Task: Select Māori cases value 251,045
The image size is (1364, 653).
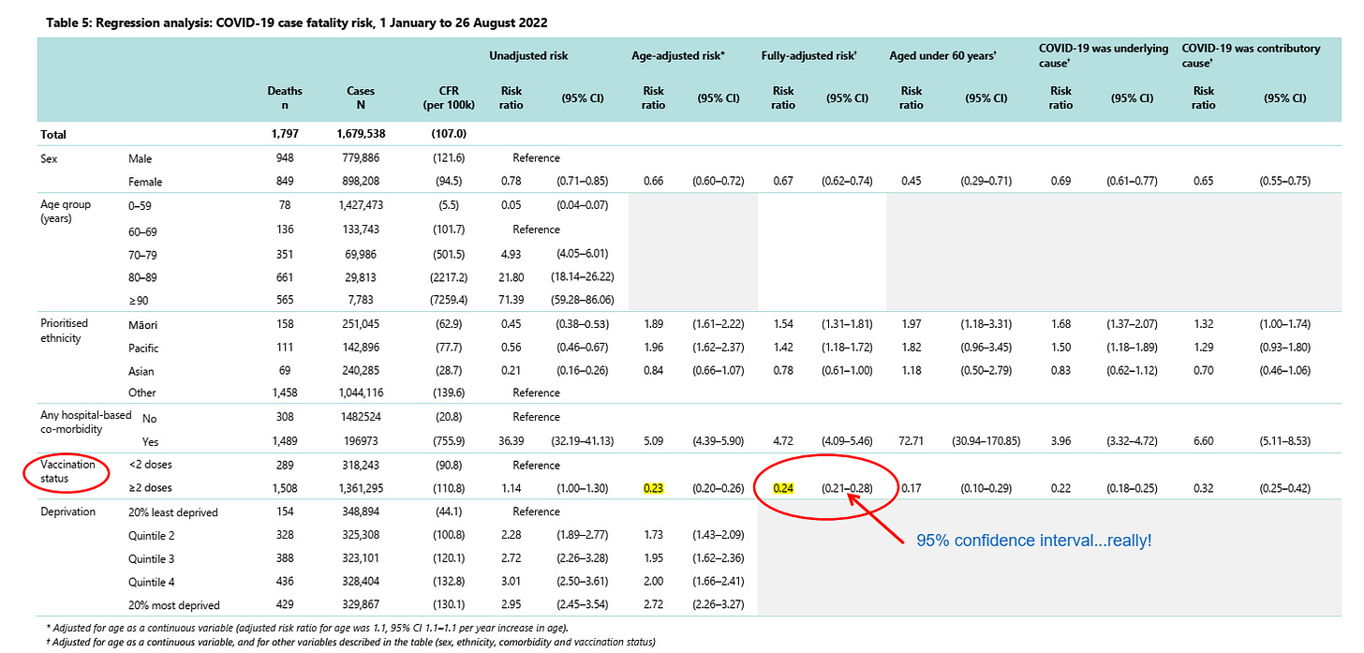Action: (x=360, y=324)
